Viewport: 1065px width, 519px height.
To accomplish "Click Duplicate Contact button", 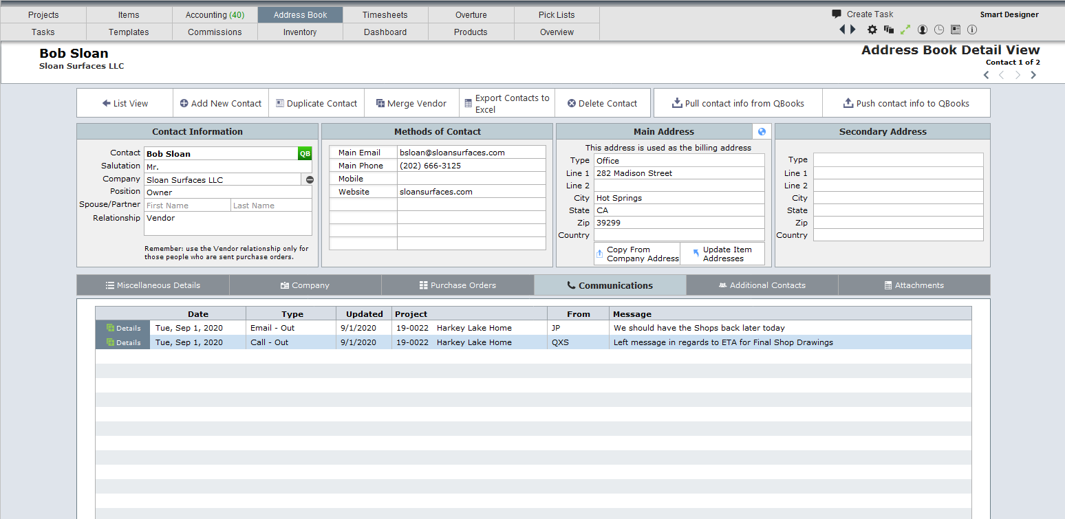I will 316,103.
